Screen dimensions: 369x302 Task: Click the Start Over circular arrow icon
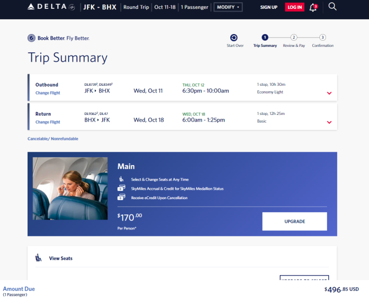click(x=234, y=37)
